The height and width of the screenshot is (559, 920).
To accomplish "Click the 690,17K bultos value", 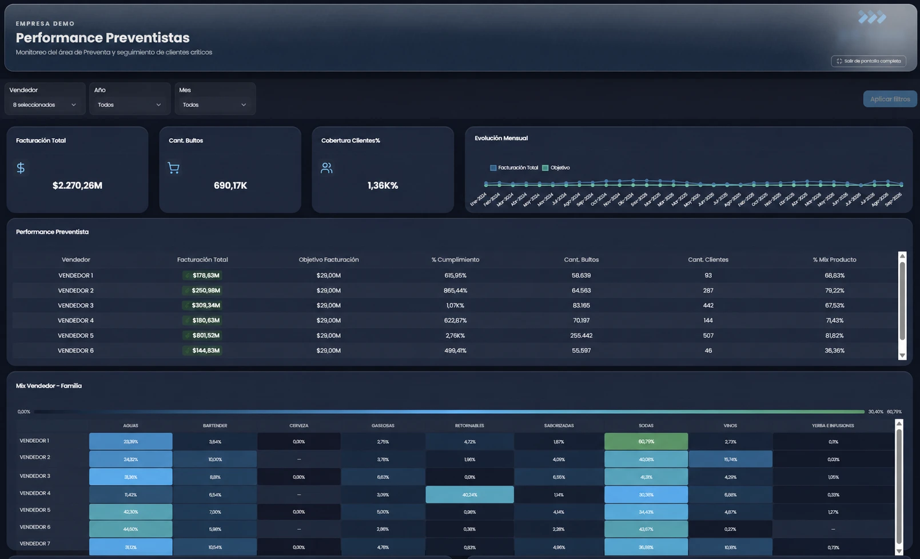I will tap(230, 185).
